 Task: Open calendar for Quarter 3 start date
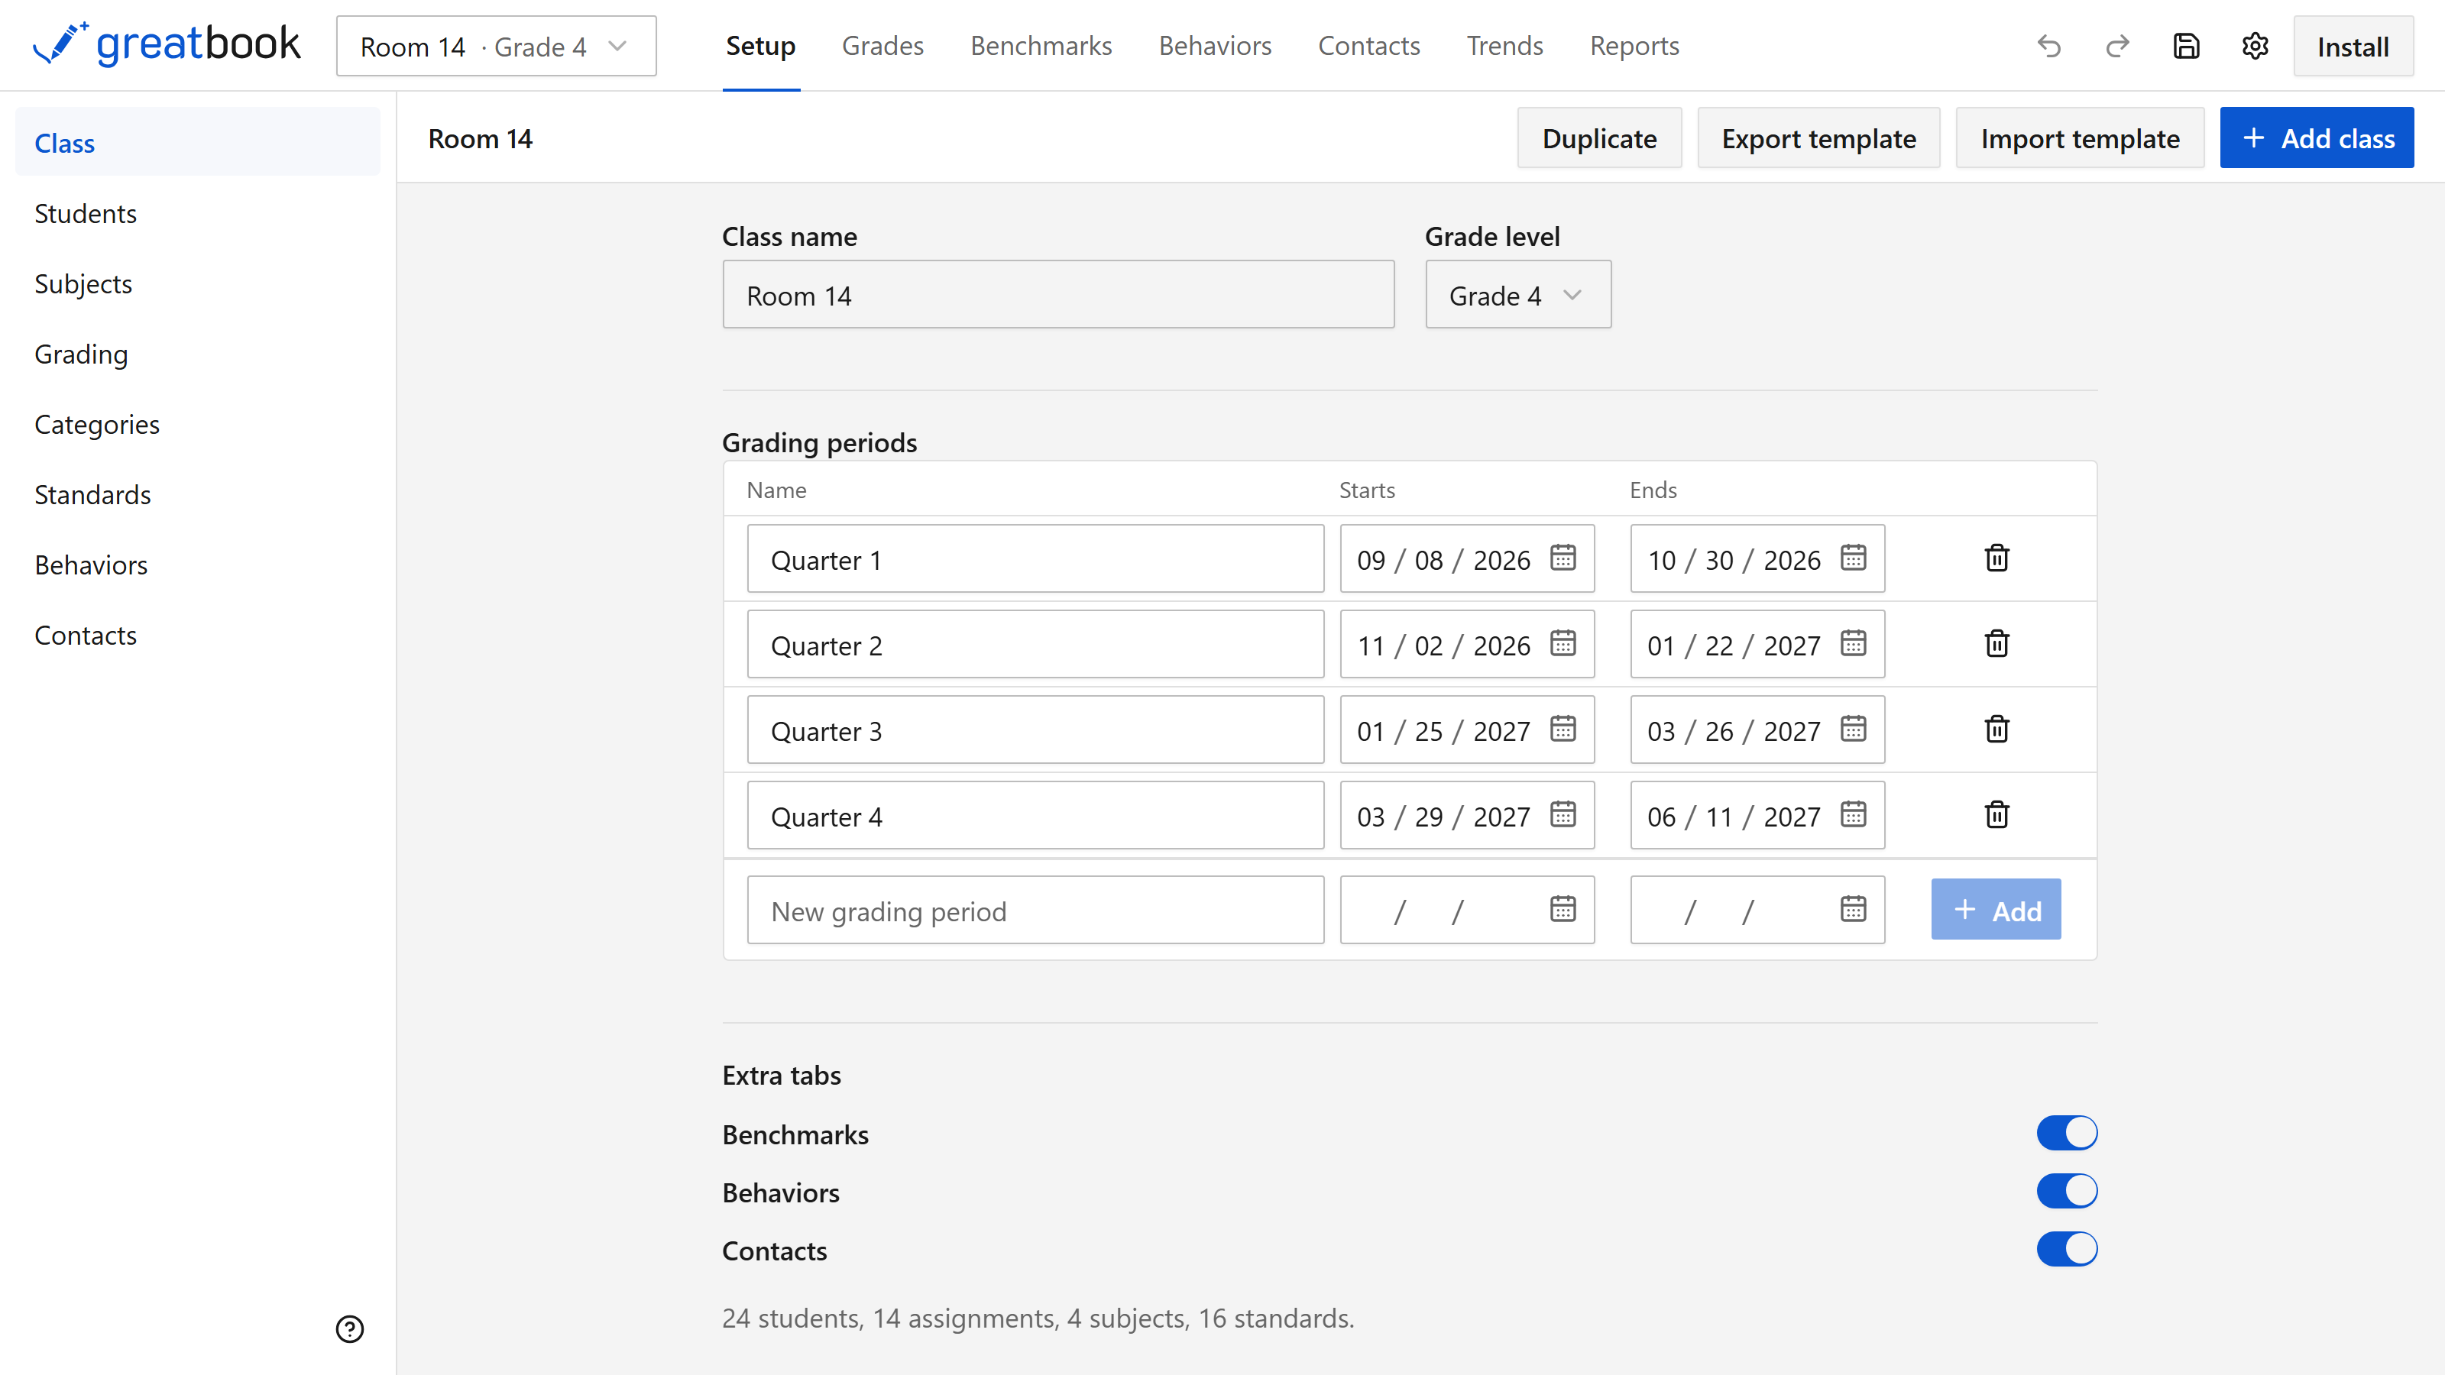coord(1563,728)
